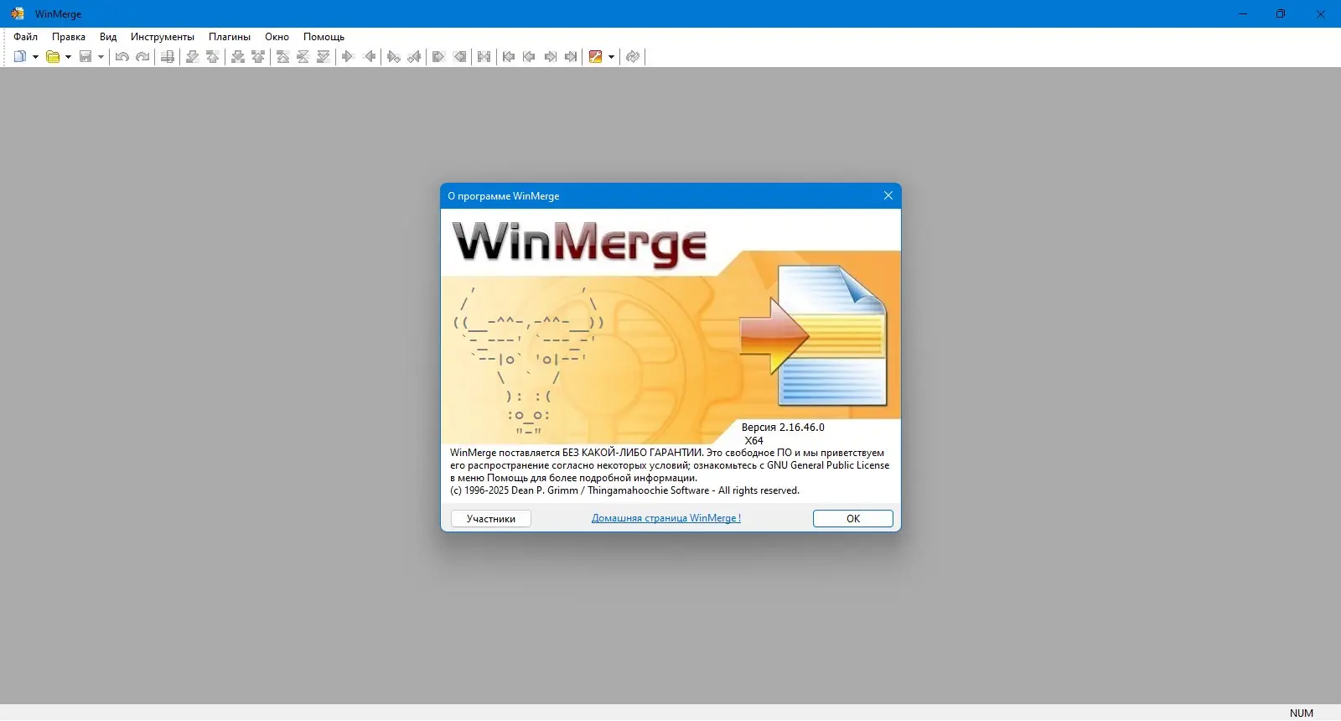Confirm the dialog with OK button
Image resolution: width=1341 pixels, height=721 pixels.
pyautogui.click(x=853, y=519)
